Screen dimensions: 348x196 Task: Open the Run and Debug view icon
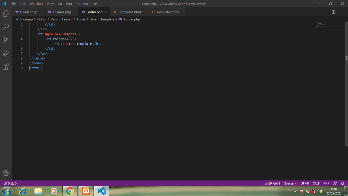click(x=6, y=53)
